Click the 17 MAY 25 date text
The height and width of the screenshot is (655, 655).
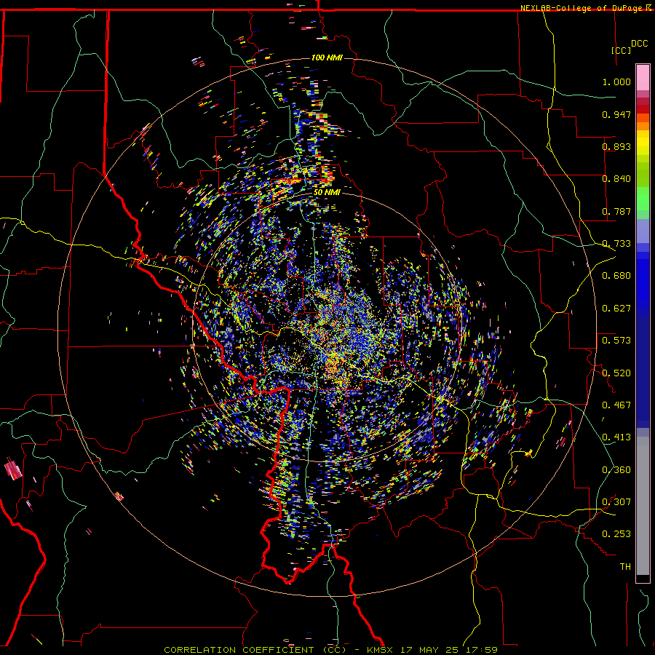(429, 650)
